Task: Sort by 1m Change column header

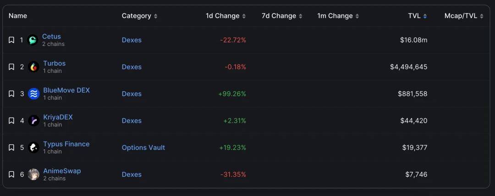Action: tap(338, 16)
